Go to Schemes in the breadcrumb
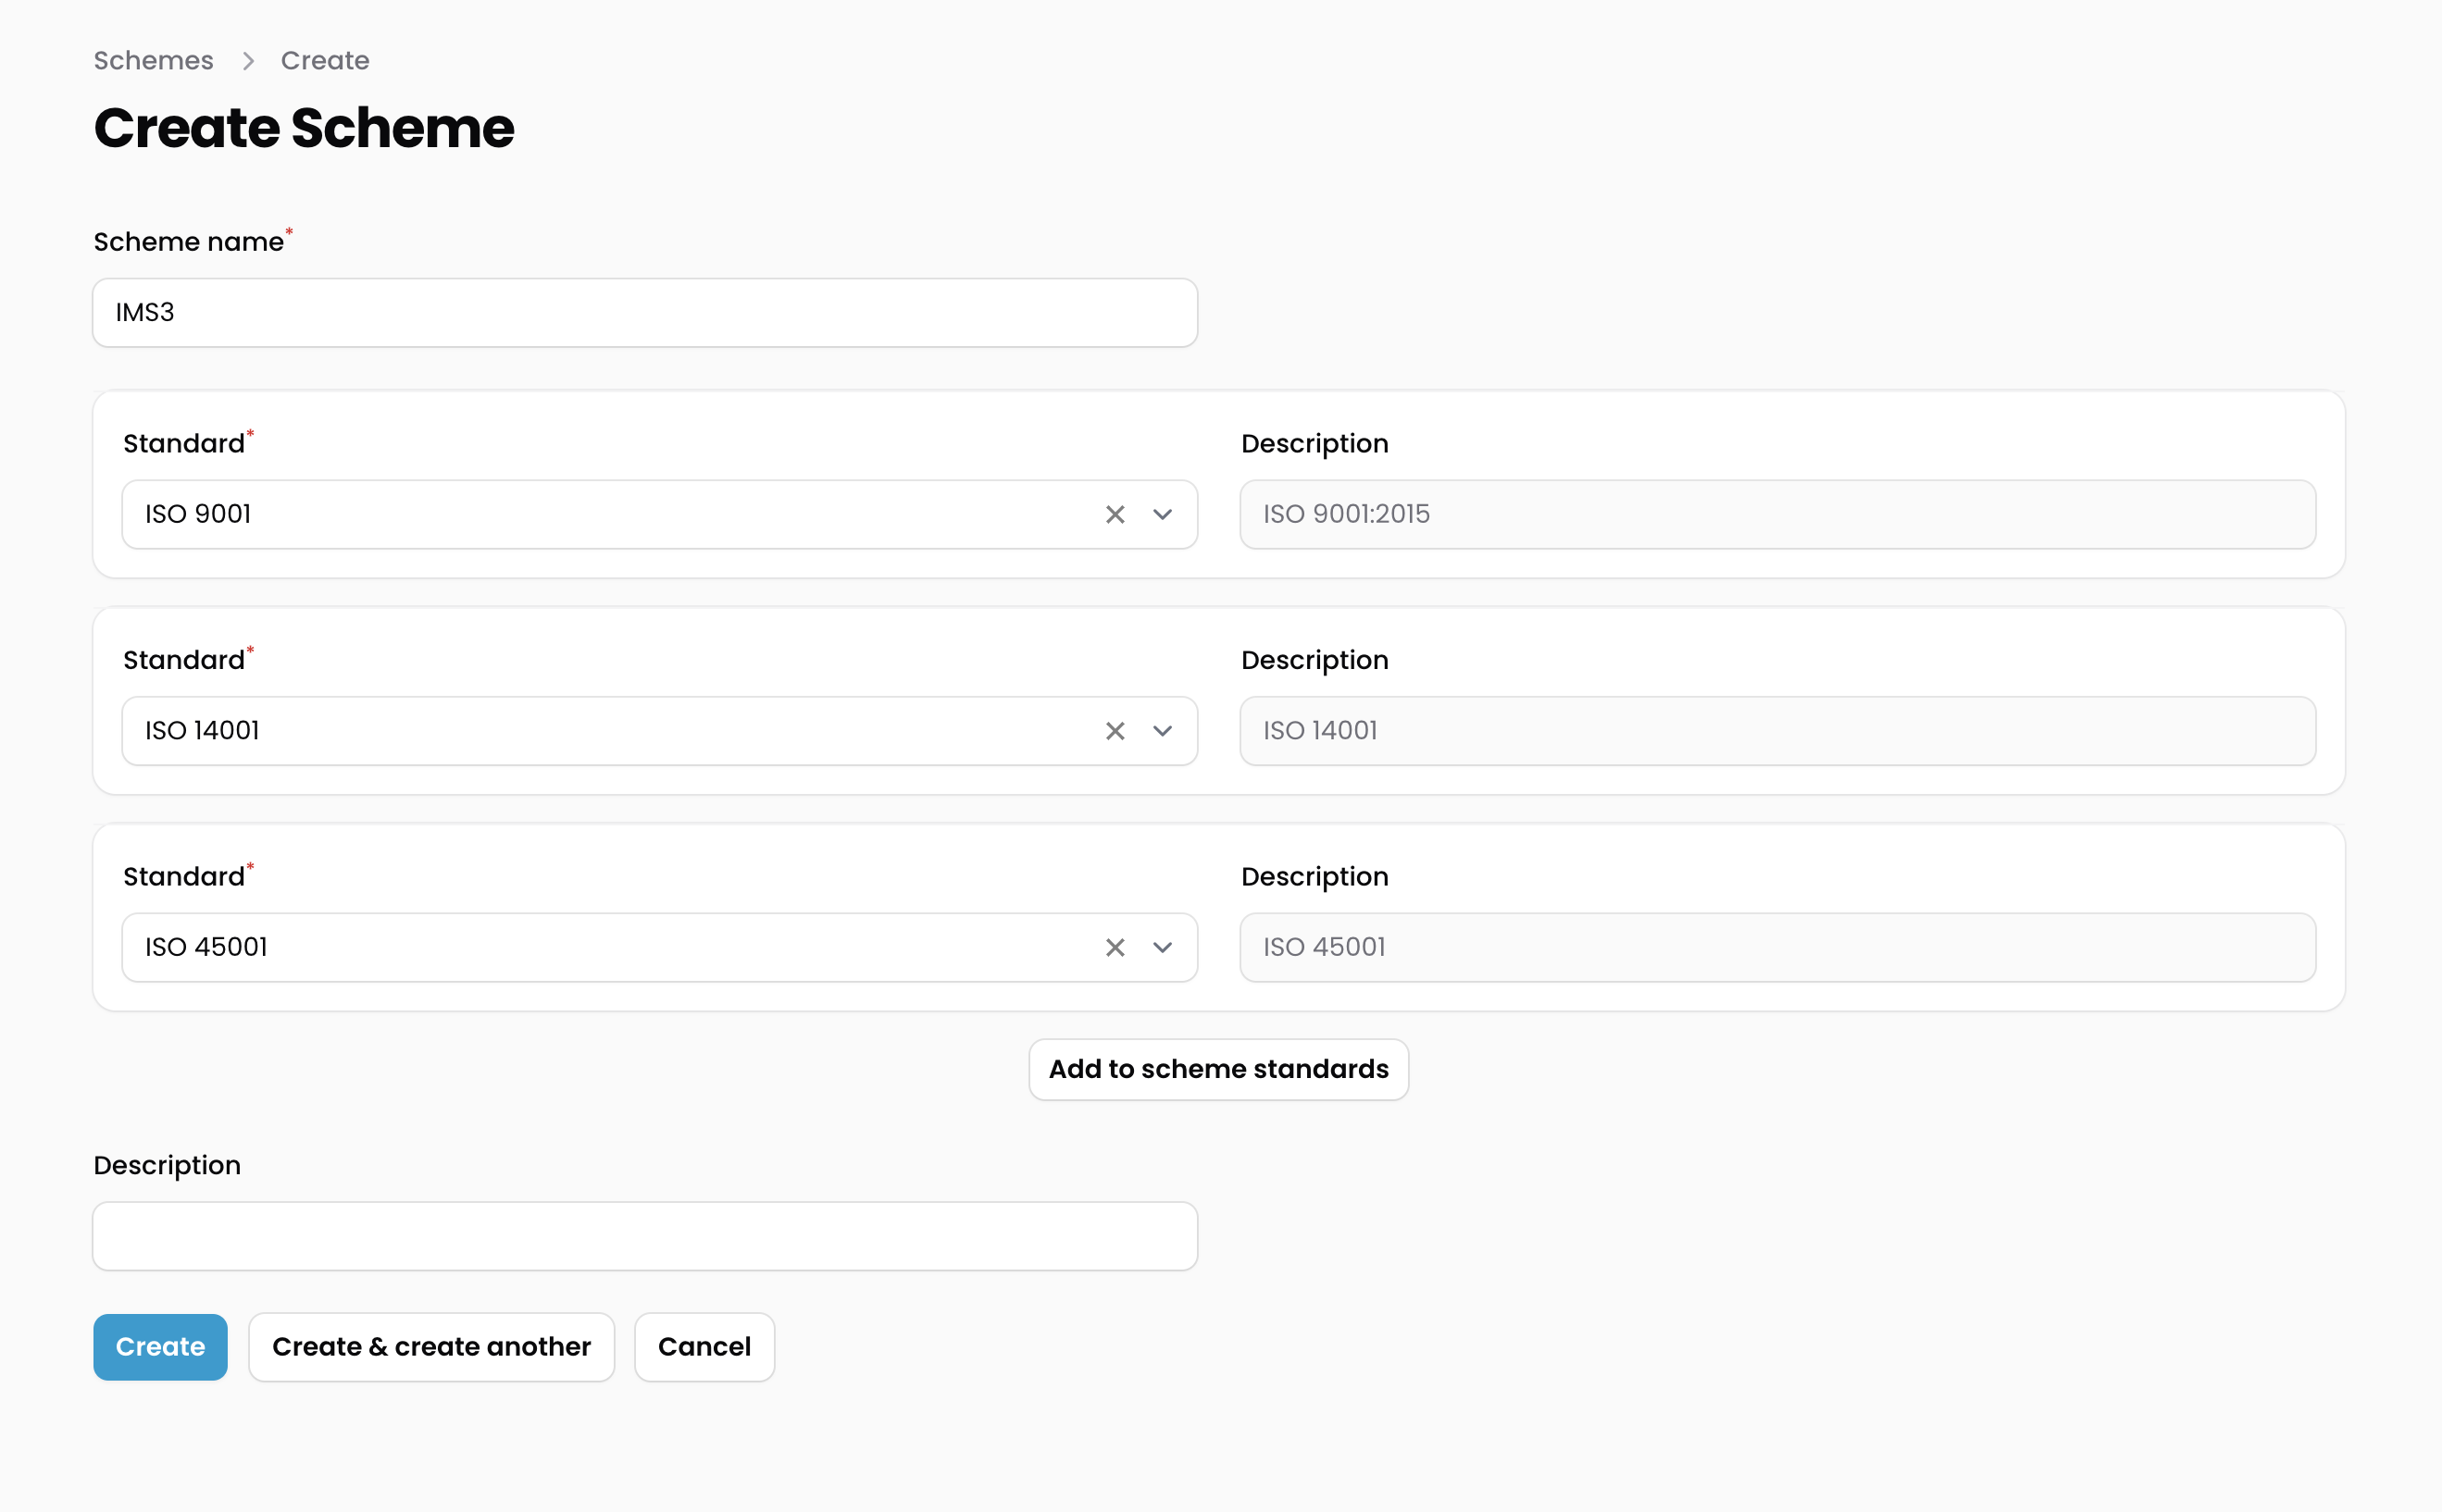2442x1512 pixels. click(x=153, y=61)
